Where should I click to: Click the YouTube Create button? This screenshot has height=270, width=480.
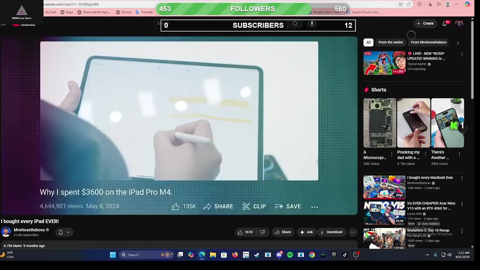425,23
